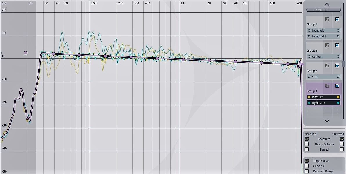Enable Detected Range checkbox
The width and height of the screenshot is (346, 174).
click(307, 171)
